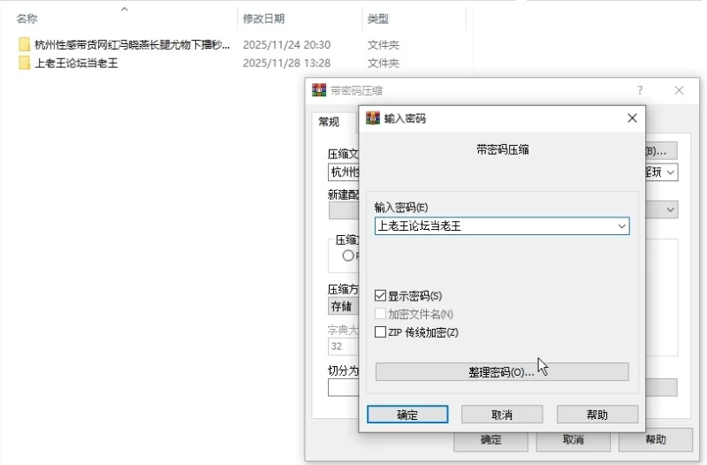This screenshot has width=707, height=465.
Task: Sort by the 修改日期 column header
Action: tap(263, 19)
